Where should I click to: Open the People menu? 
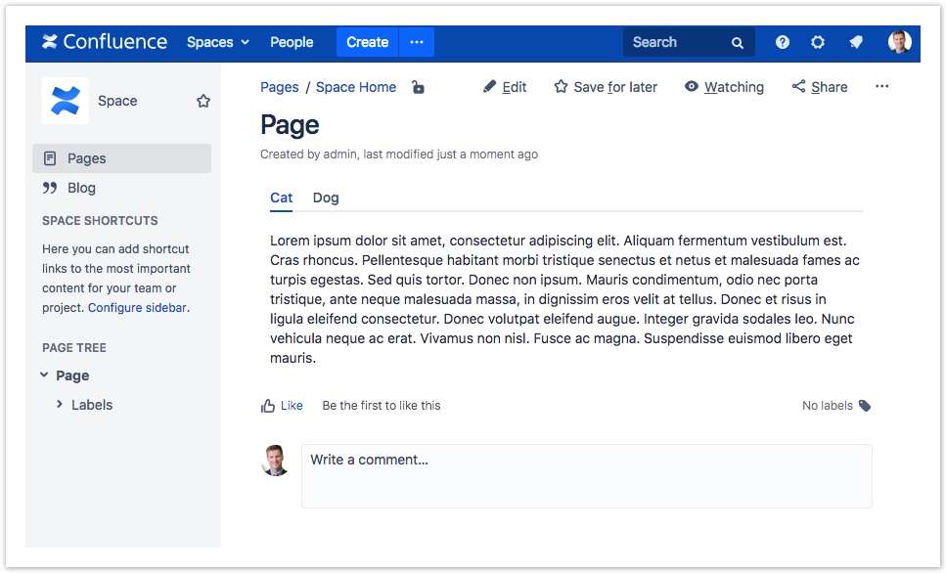pos(292,42)
